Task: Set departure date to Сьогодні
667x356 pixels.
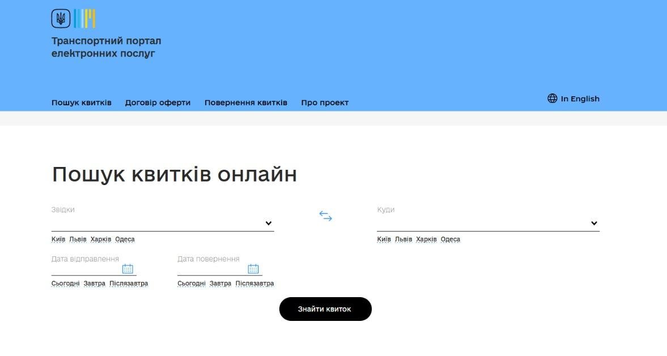Action: click(x=65, y=284)
